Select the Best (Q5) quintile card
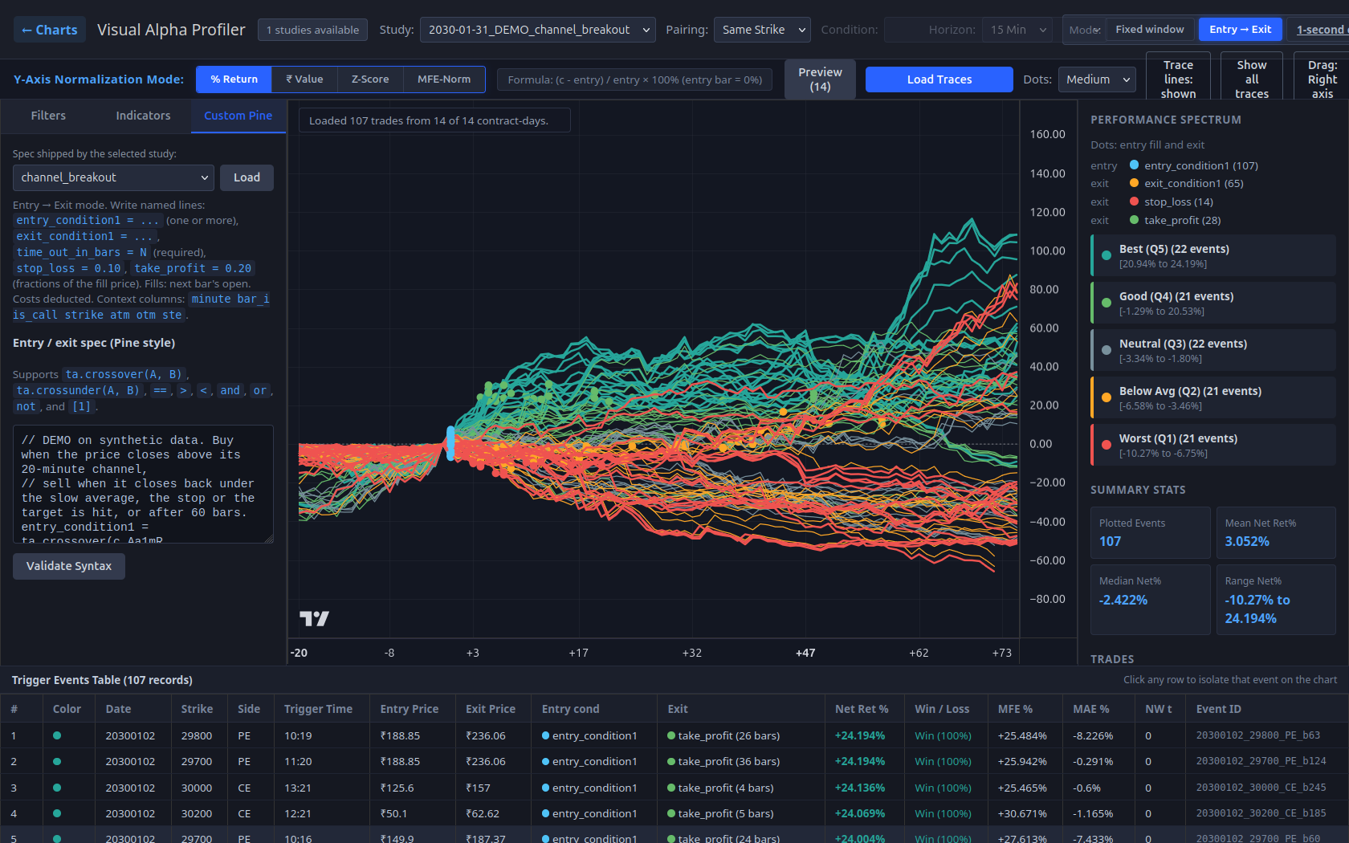Viewport: 1349px width, 843px height. 1212,256
